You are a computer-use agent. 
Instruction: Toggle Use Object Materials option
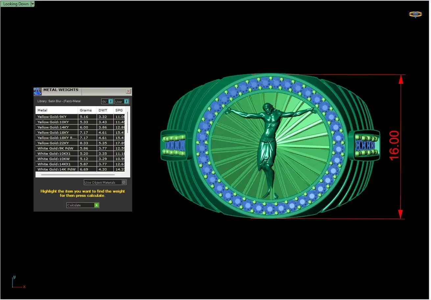point(105,182)
